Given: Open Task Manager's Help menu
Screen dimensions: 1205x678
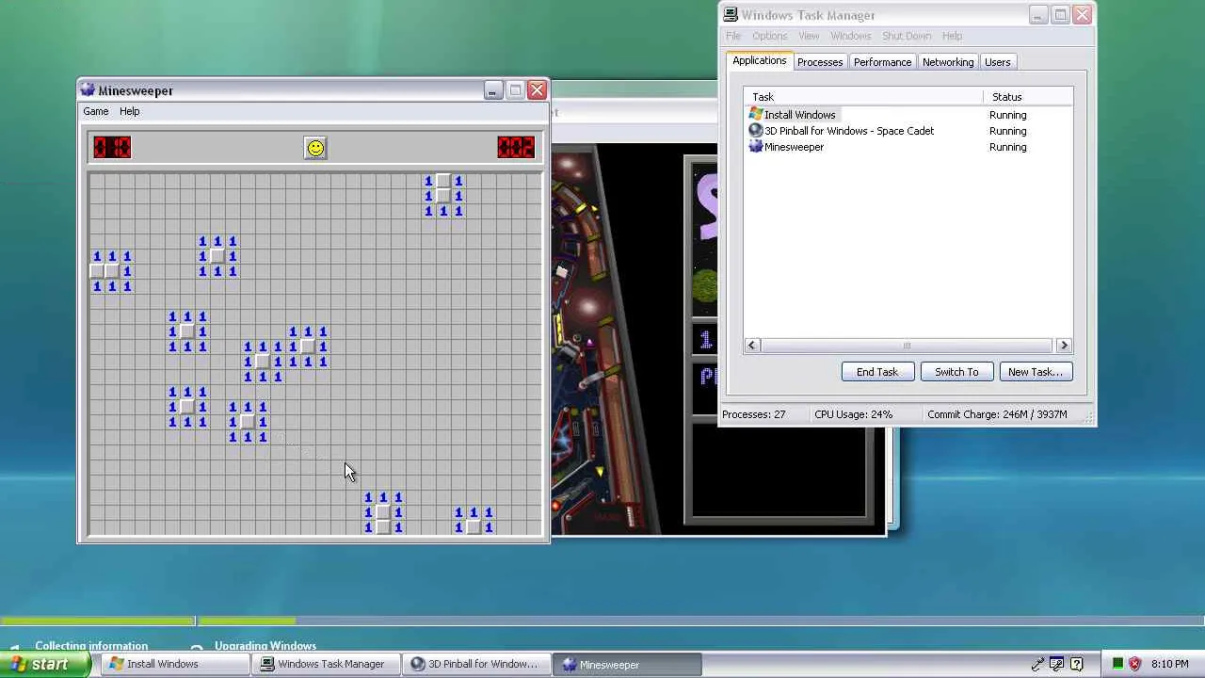Looking at the screenshot, I should [952, 36].
